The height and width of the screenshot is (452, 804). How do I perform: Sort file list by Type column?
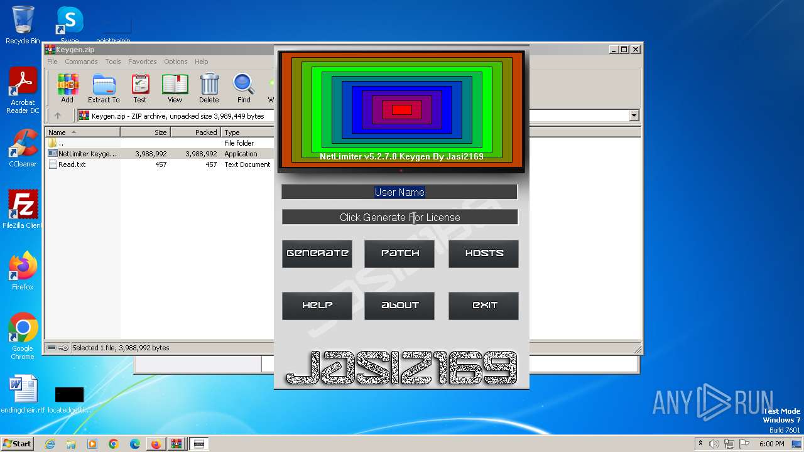pyautogui.click(x=247, y=132)
